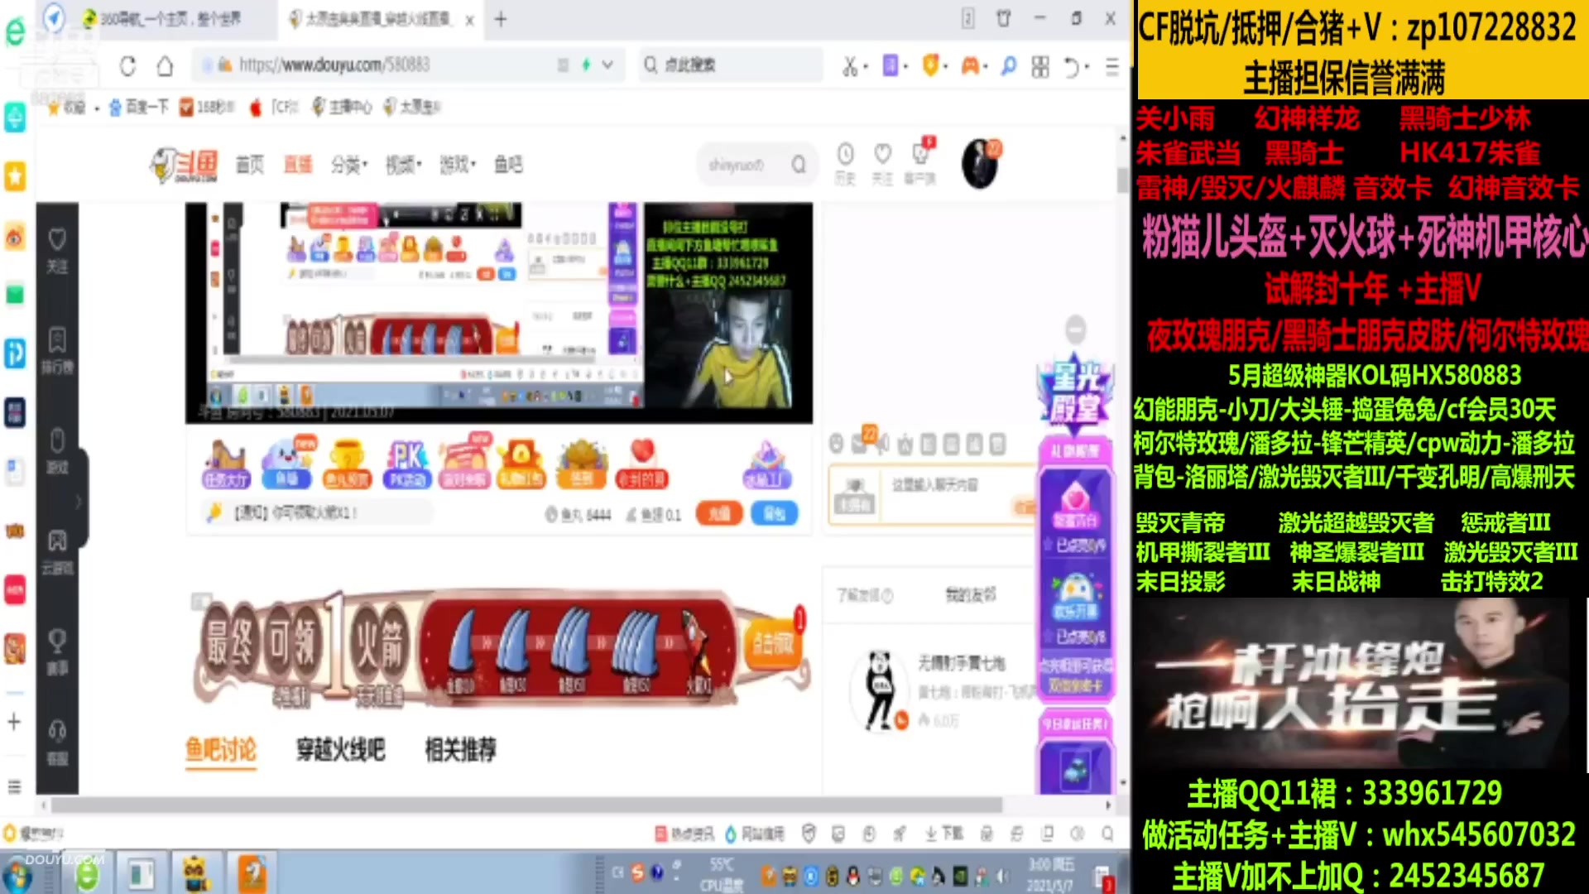This screenshot has height=894, width=1589.
Task: Expand the dropdown arrow beside the undo icon
Action: click(x=1087, y=66)
